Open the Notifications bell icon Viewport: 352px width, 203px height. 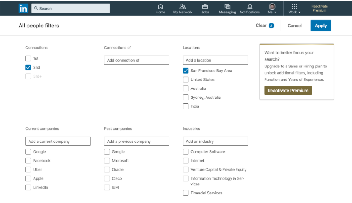click(x=250, y=7)
